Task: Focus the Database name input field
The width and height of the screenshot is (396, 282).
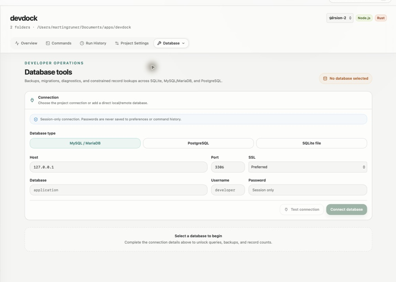Action: tap(119, 190)
